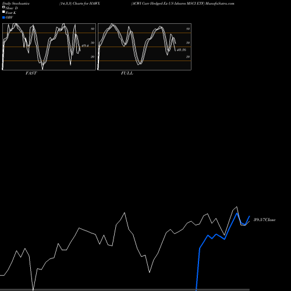Click the blue OBV legend swatch
The image size is (291, 291).
point(3,17)
